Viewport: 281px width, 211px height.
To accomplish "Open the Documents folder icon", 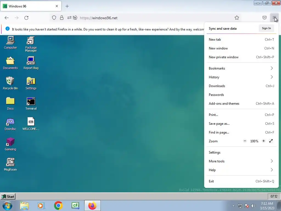I will click(10, 63).
